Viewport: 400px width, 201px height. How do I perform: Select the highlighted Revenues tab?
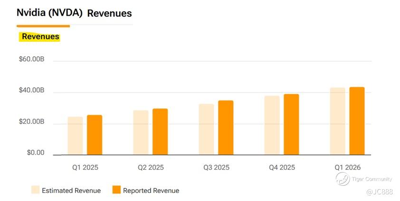click(39, 37)
